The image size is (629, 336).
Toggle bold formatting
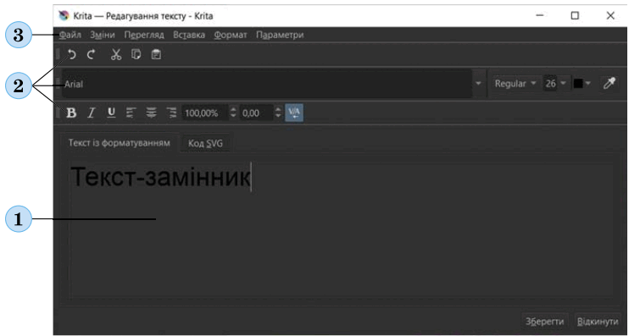[x=71, y=113]
